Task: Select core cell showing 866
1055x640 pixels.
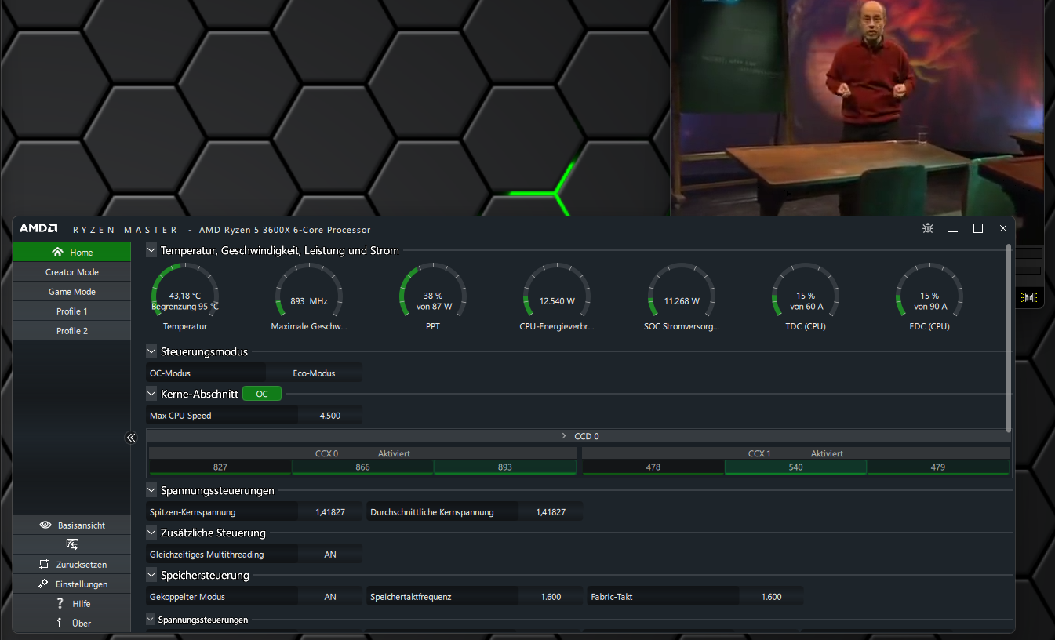Action: [x=362, y=467]
